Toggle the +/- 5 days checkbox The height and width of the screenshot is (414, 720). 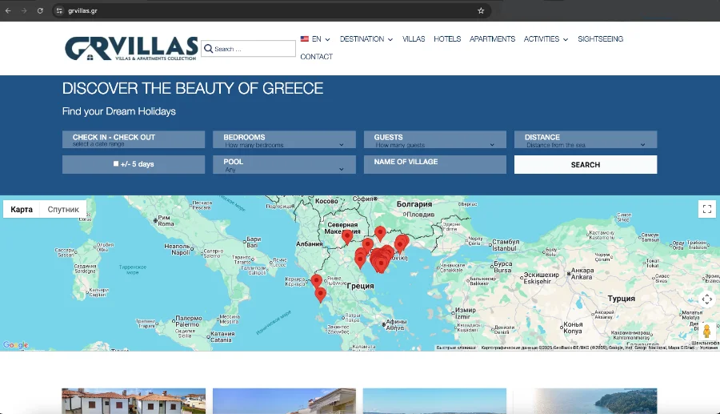pos(116,164)
